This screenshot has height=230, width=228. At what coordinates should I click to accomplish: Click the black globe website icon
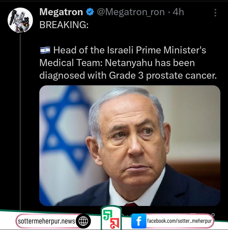click(x=83, y=221)
